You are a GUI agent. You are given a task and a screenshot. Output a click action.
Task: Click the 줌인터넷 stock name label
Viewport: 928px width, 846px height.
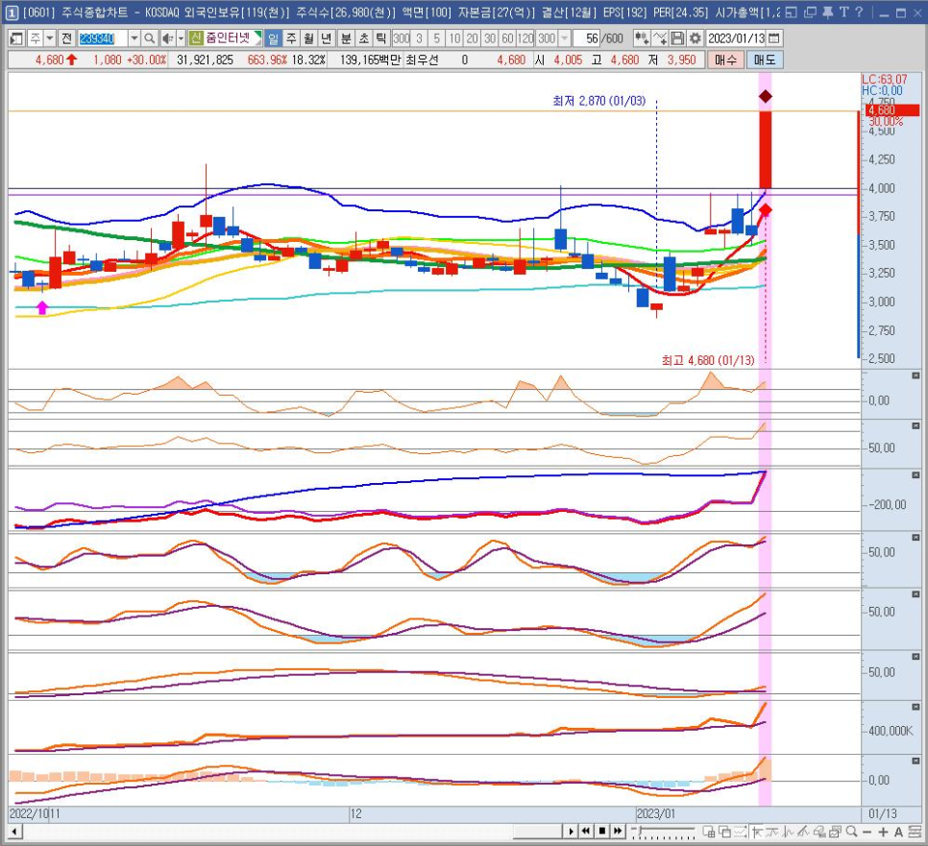[228, 38]
